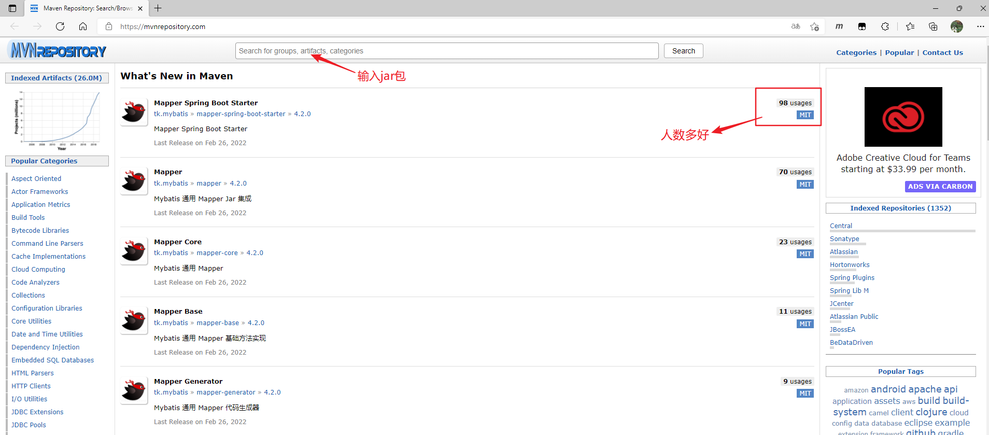Viewport: 989px width, 435px height.
Task: Open the tab actions menu icon
Action: pyautogui.click(x=12, y=8)
